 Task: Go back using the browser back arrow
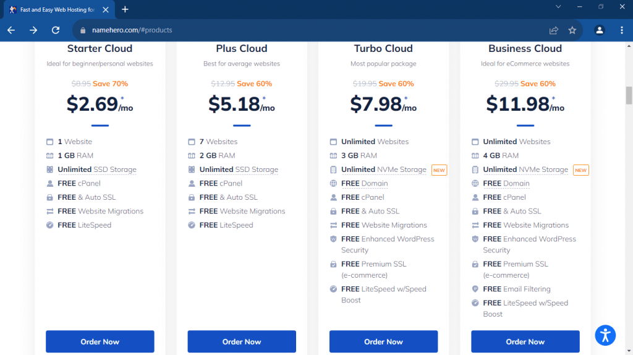(x=11, y=30)
